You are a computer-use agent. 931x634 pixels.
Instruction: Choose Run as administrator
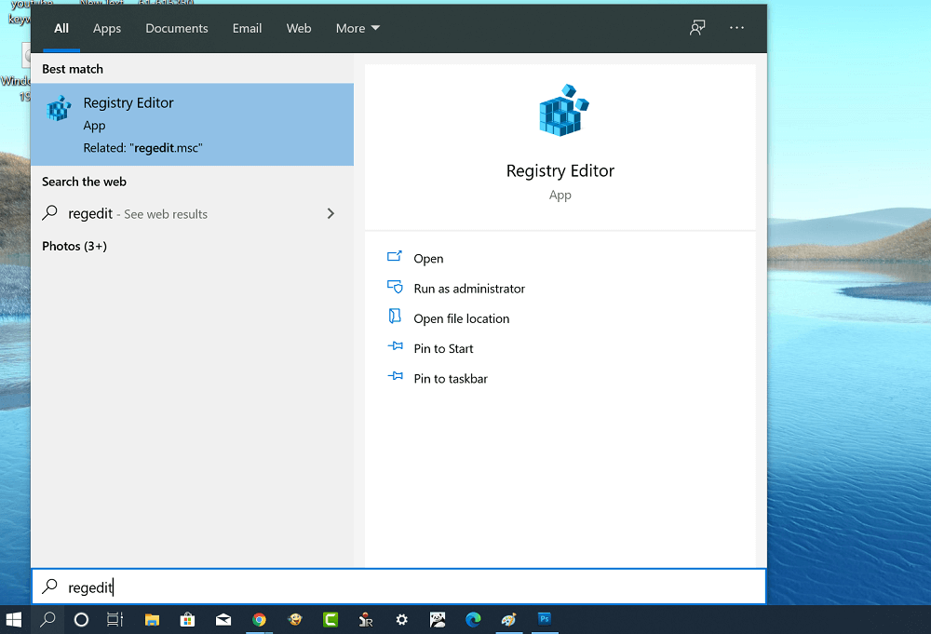click(469, 290)
